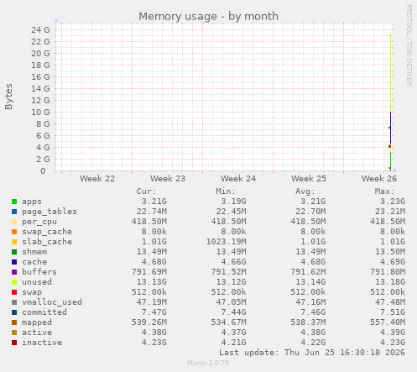Screen dimensions: 417x372
Task: Click the 'vmalloc_used' legend label
Action: [52, 302]
